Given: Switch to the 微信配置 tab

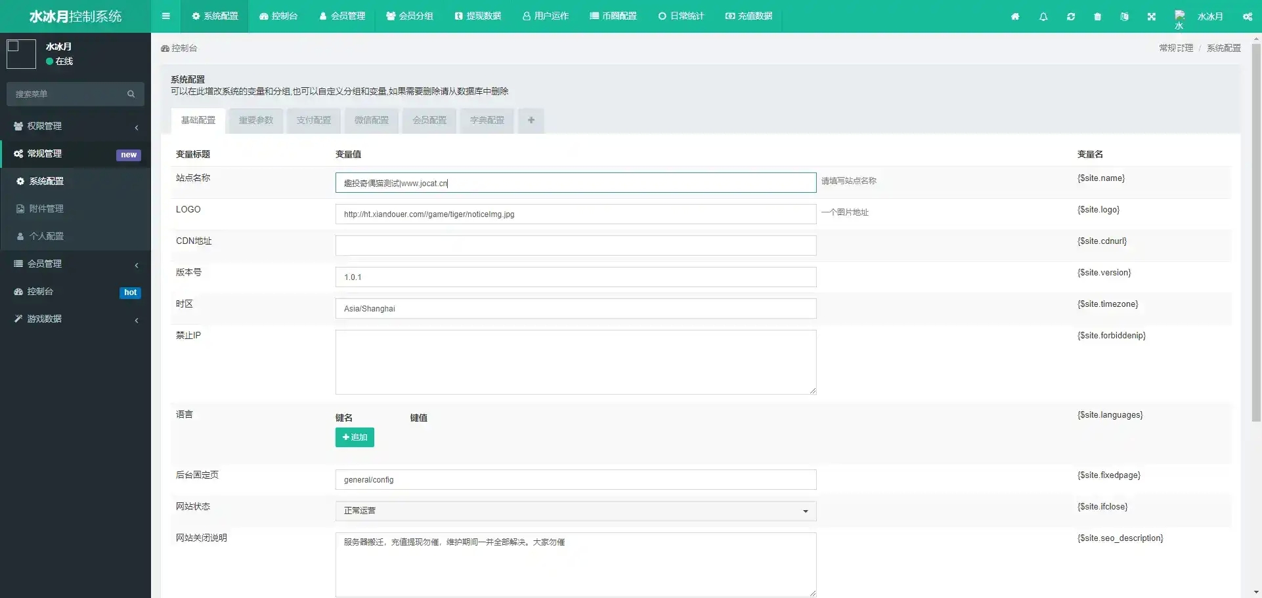Looking at the screenshot, I should 371,121.
